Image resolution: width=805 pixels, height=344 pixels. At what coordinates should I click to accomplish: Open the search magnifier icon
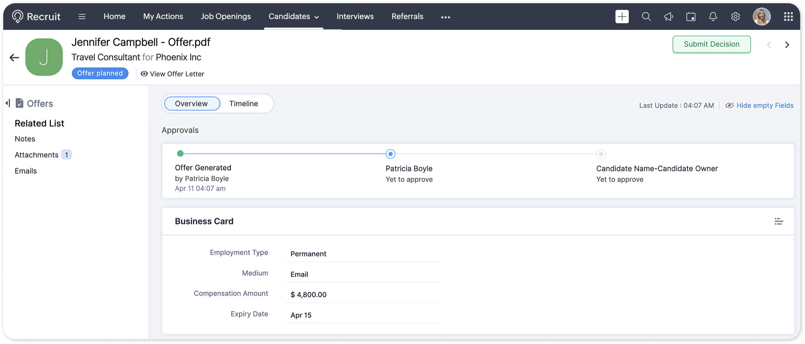click(x=646, y=17)
